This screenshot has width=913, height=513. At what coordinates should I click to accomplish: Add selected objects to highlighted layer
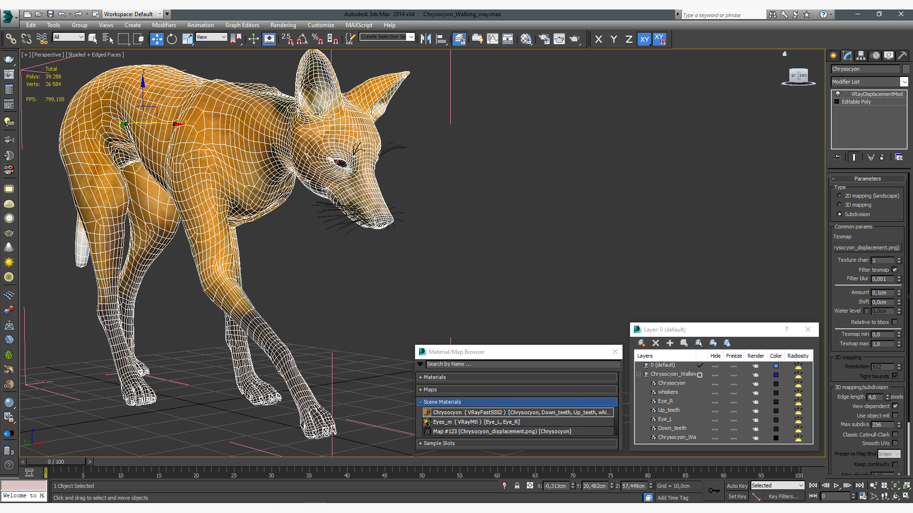point(670,343)
